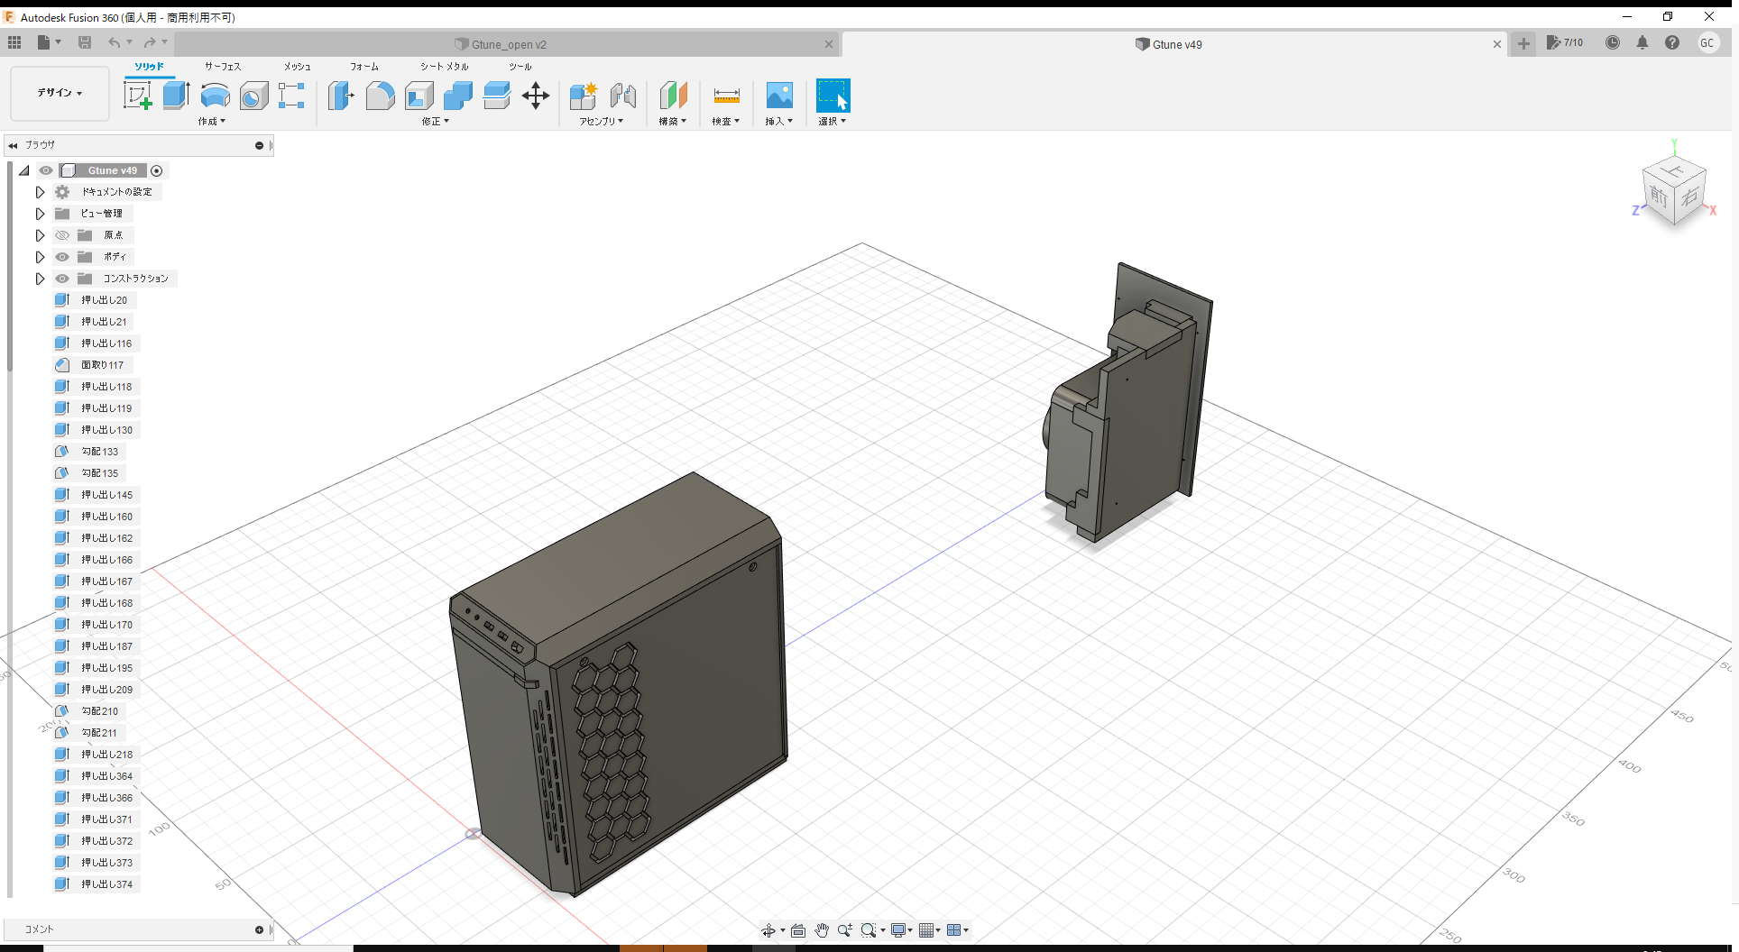Open the display settings dropdown
Screen dimensions: 1739x952
click(x=901, y=929)
